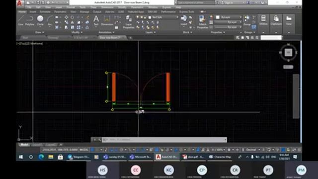The height and width of the screenshot is (179, 318).
Task: Open the Windows notification center icon
Action: tap(295, 157)
